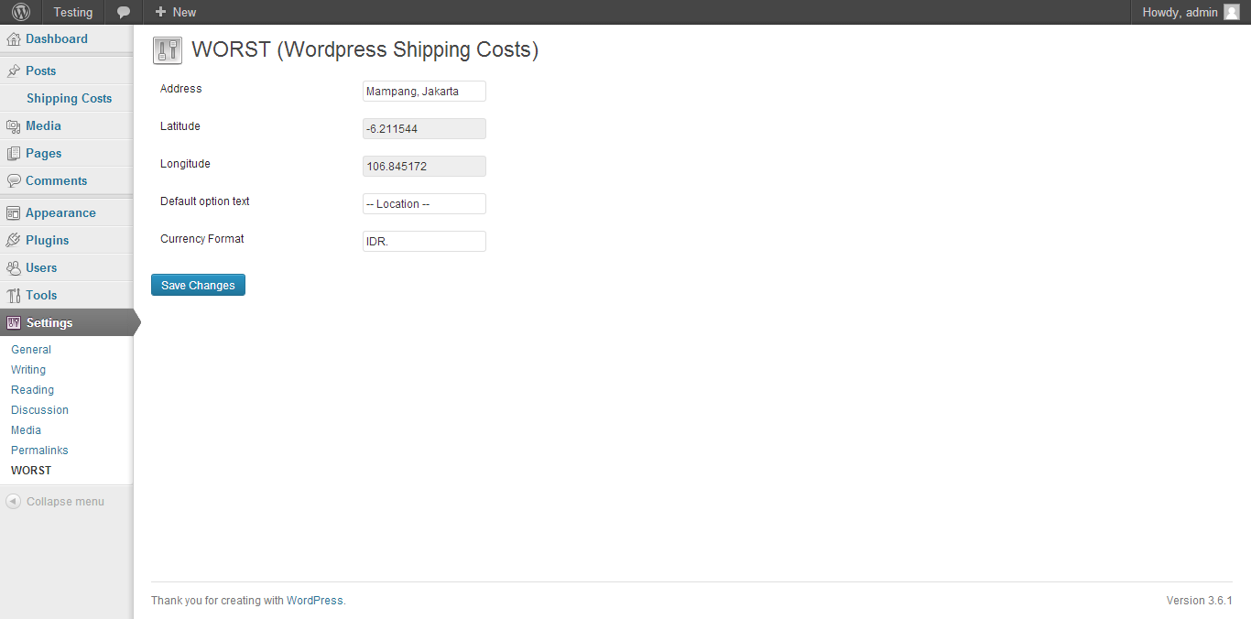Go to Plugins
The height and width of the screenshot is (619, 1251).
(x=48, y=240)
